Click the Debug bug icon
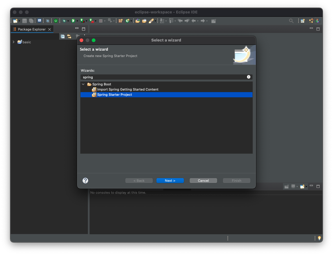 [64, 21]
